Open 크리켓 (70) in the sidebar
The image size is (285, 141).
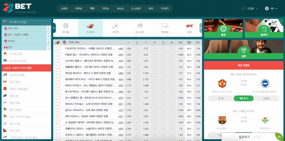click(x=26, y=54)
